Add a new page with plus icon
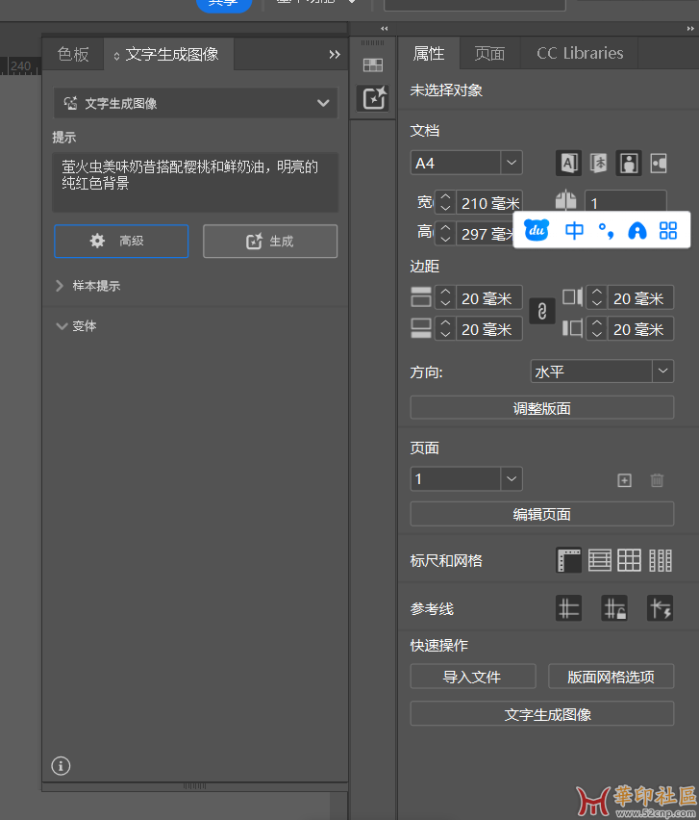Screen dimensions: 699x820 point(624,480)
